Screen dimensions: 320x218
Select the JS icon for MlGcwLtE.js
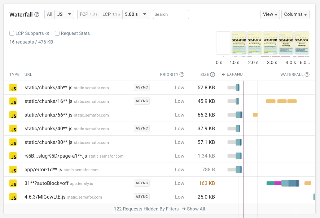13,197
